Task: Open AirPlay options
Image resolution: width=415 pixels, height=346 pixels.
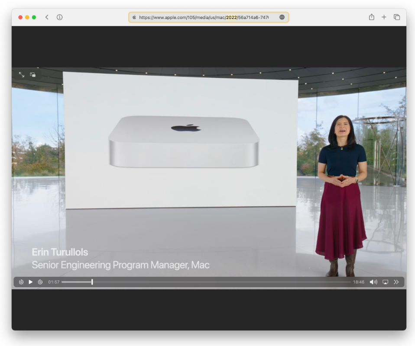Action: [385, 282]
